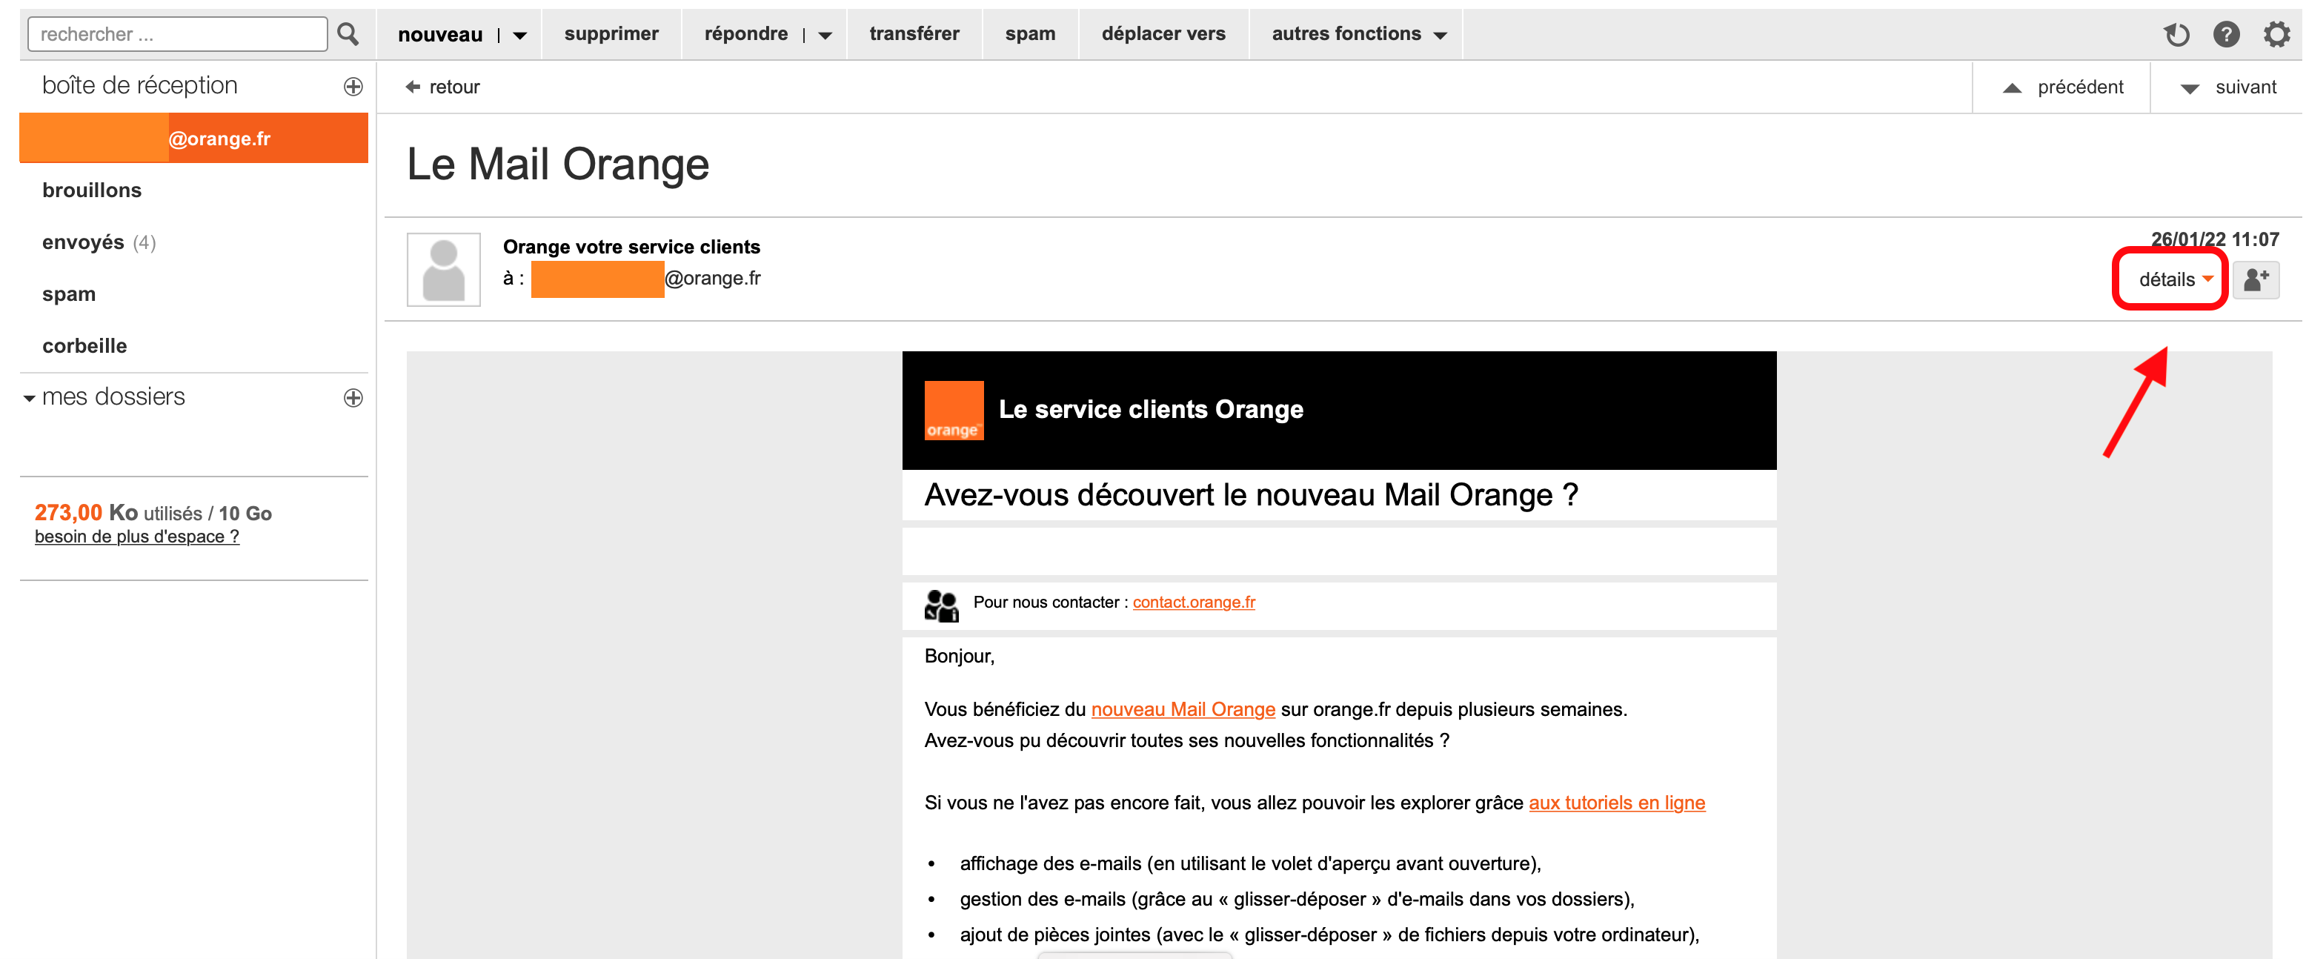Screen dimensions: 2306x959
Task: Click plus icon beside mes dossiers
Action: point(353,397)
